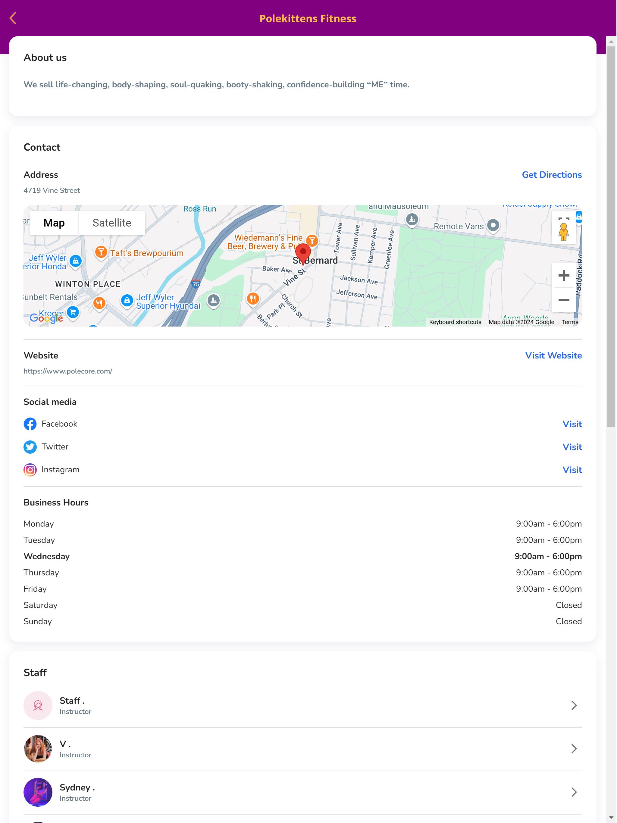Visit the Facebook page
Viewport: 617px width, 823px height.
point(572,424)
